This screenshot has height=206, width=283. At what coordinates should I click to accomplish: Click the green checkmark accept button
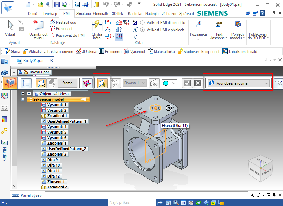(x=187, y=83)
